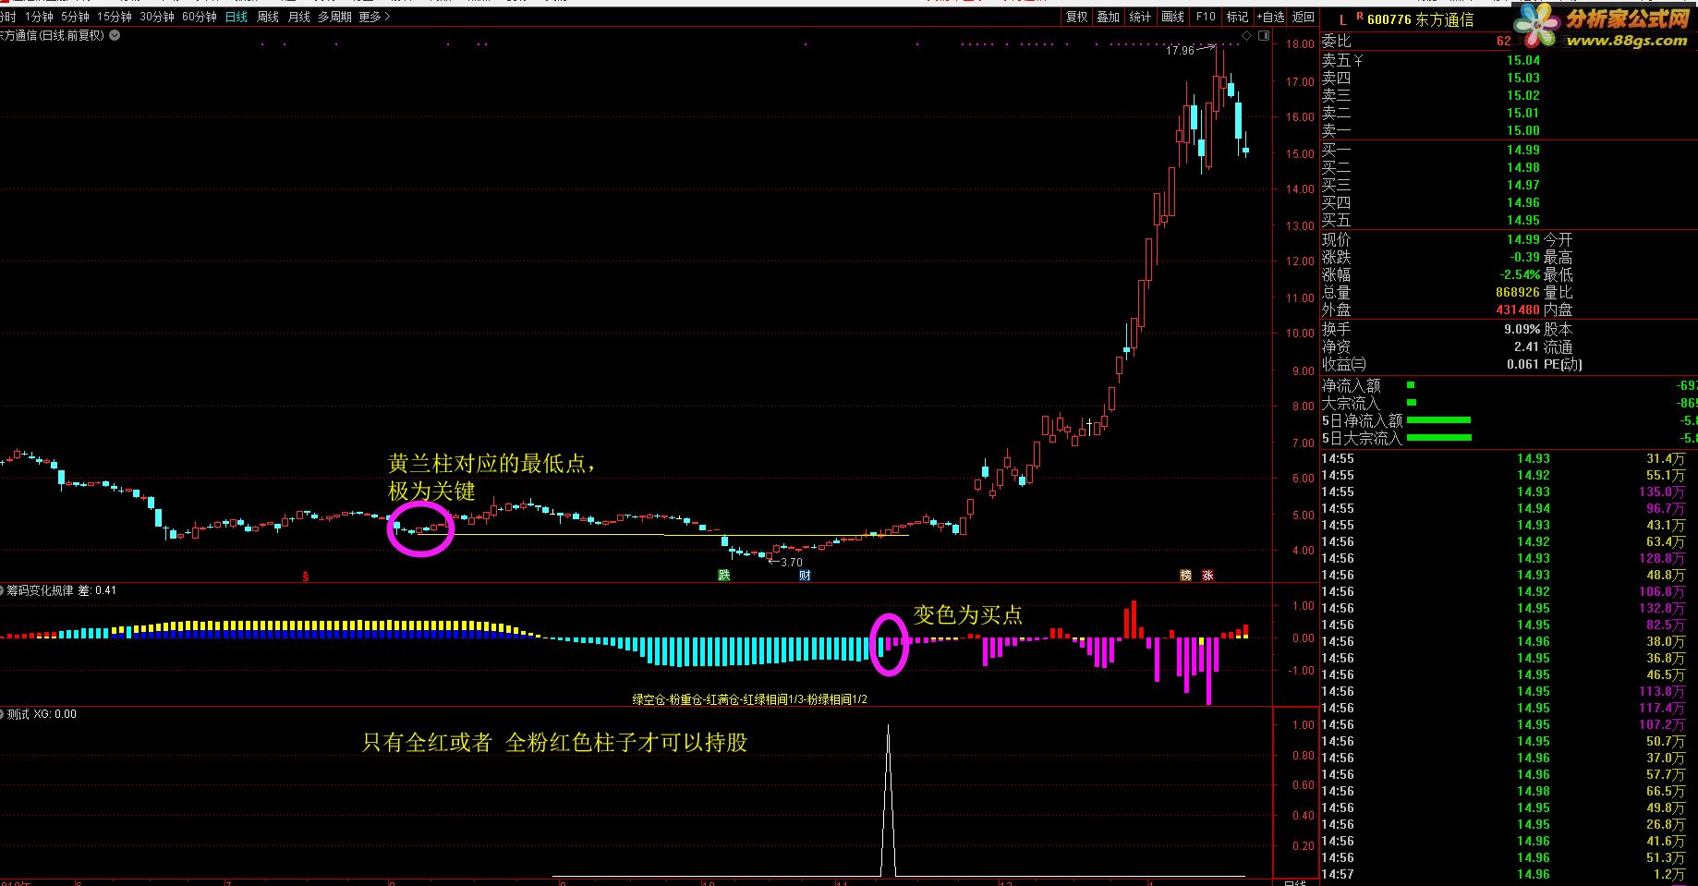
Task: Switch chart to 30分钟 period
Action: point(156,17)
